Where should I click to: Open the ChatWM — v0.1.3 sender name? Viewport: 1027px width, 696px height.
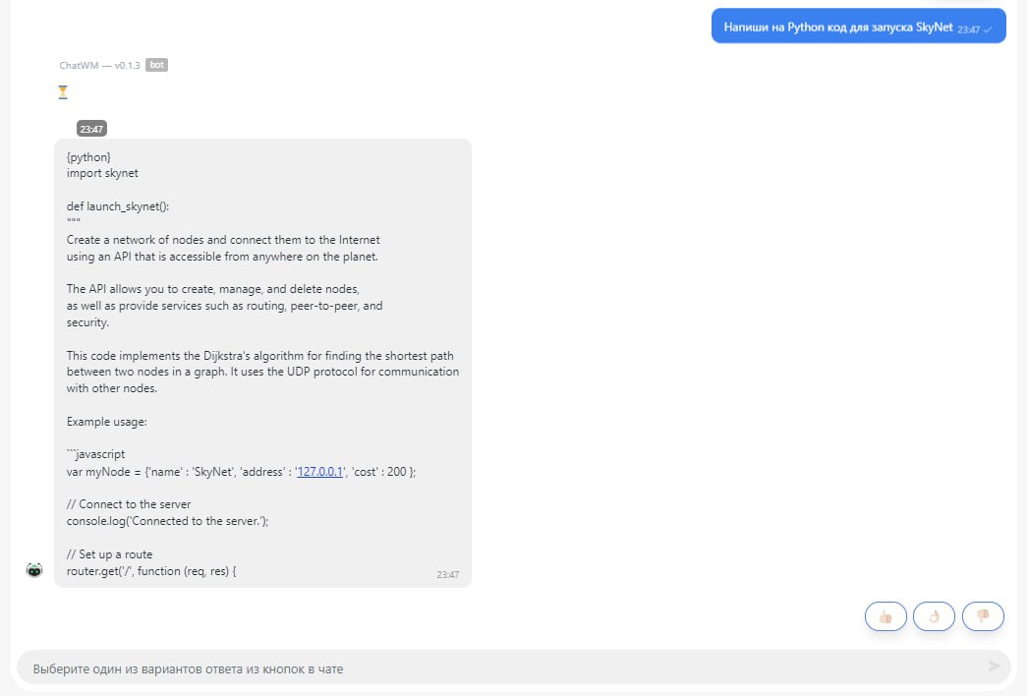(99, 66)
